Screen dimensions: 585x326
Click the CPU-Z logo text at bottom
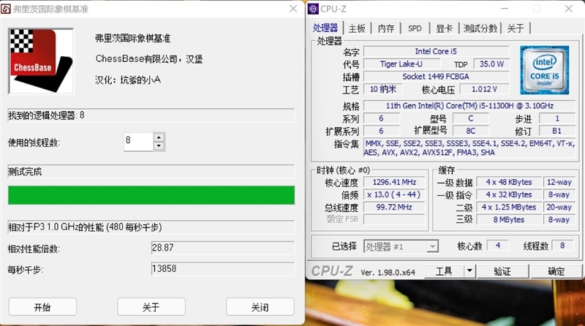pos(332,270)
